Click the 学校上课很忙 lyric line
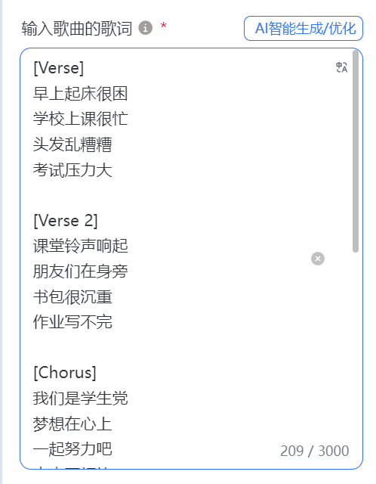The height and width of the screenshot is (484, 376). coord(80,119)
